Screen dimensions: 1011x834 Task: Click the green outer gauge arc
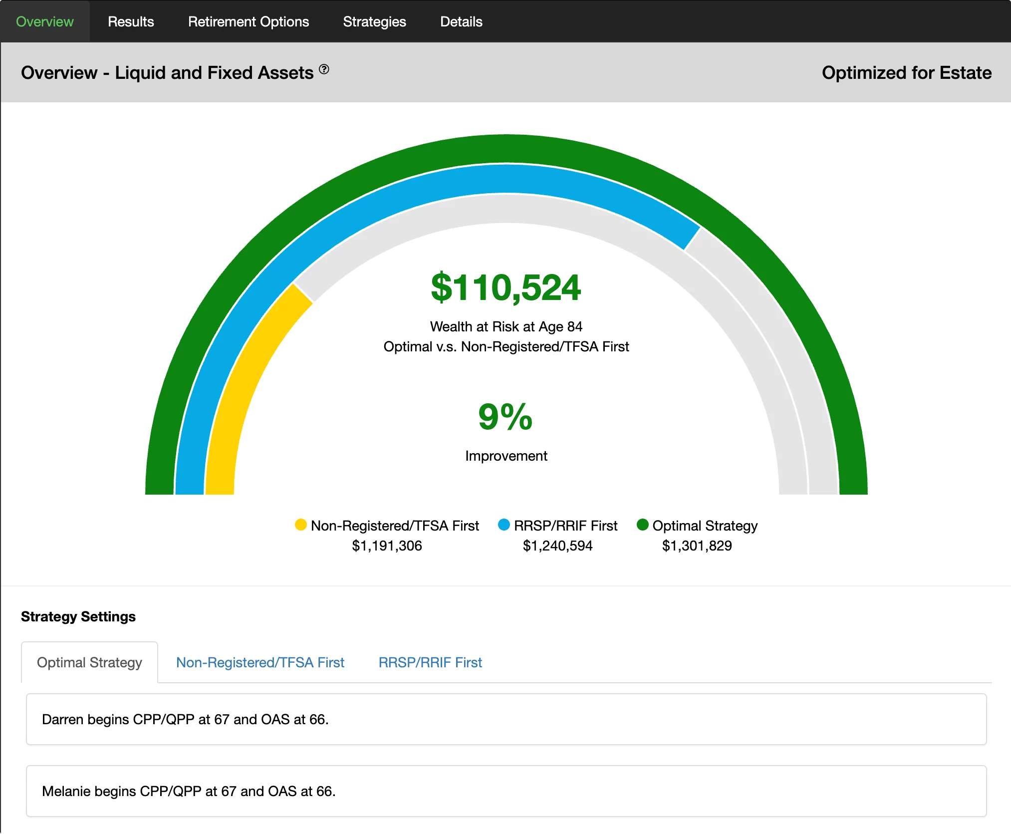(506, 148)
